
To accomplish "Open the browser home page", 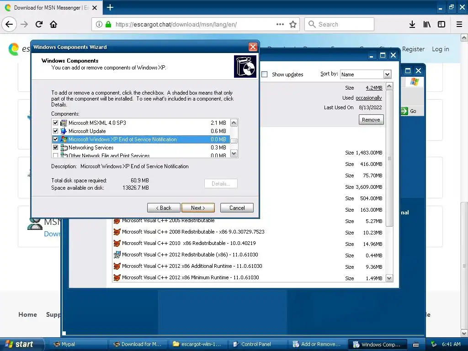I will (53, 24).
